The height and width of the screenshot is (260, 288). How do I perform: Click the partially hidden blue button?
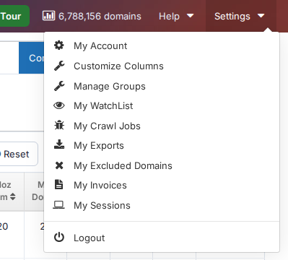tap(32, 58)
